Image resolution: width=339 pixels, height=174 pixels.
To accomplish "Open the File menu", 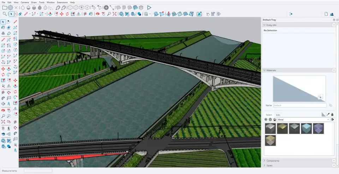I will [3, 2].
